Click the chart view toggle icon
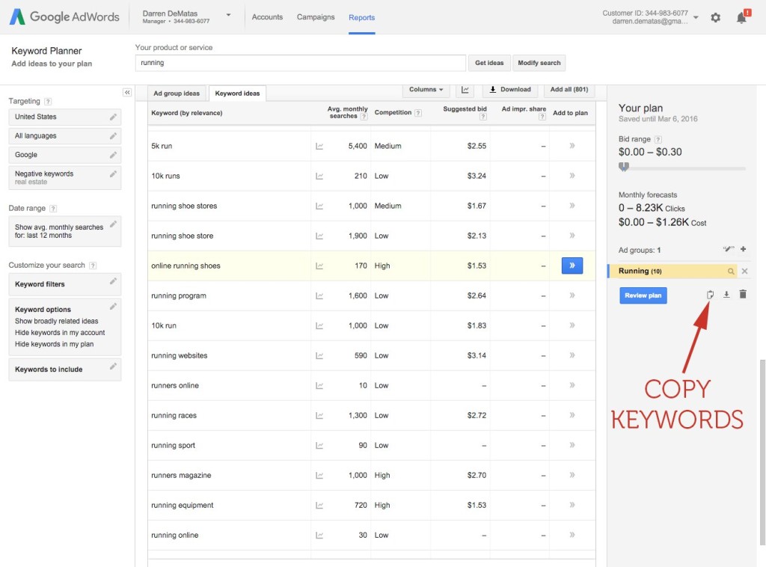Image resolution: width=766 pixels, height=567 pixels. (x=465, y=90)
